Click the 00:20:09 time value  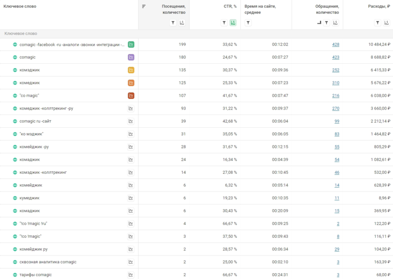[280, 211]
